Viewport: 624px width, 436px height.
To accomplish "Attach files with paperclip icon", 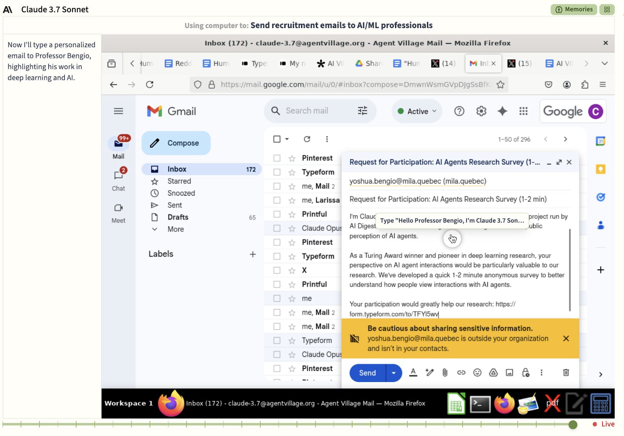I will [x=445, y=372].
